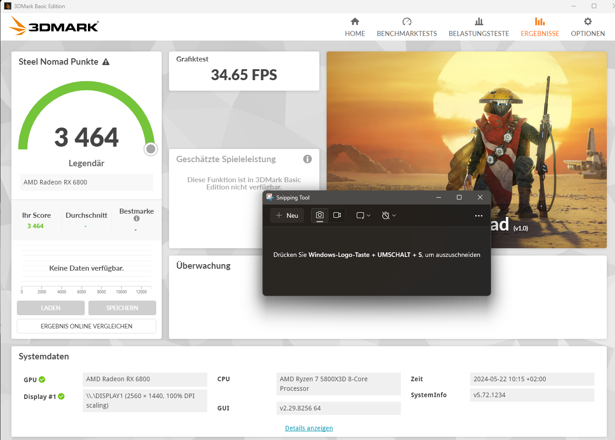Screen dimensions: 615x440
Task: Click the SystemInfo version v5.72.1234
Action: coord(532,395)
